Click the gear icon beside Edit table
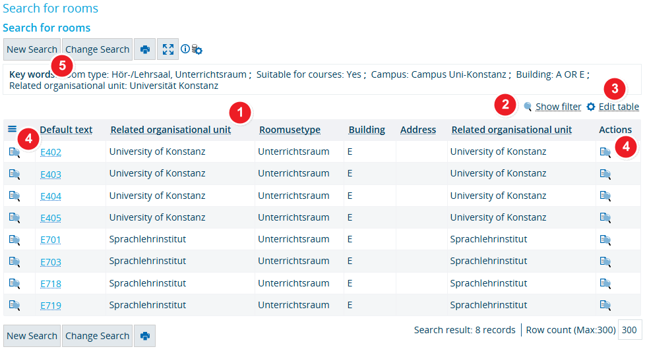This screenshot has width=645, height=351. point(591,107)
